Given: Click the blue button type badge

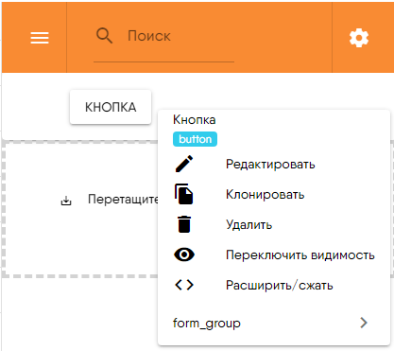Looking at the screenshot, I should point(195,139).
